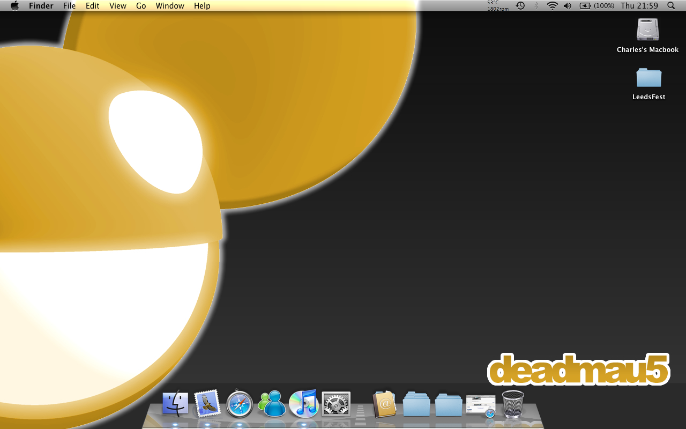Launch Mail from the Dock
The height and width of the screenshot is (429, 686).
(207, 403)
